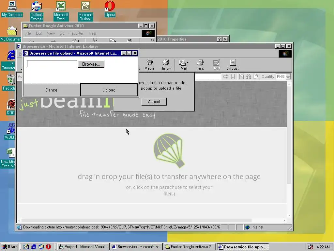This screenshot has height=251, width=334.
Task: Click the Downloading picture status text
Action: (x=121, y=227)
